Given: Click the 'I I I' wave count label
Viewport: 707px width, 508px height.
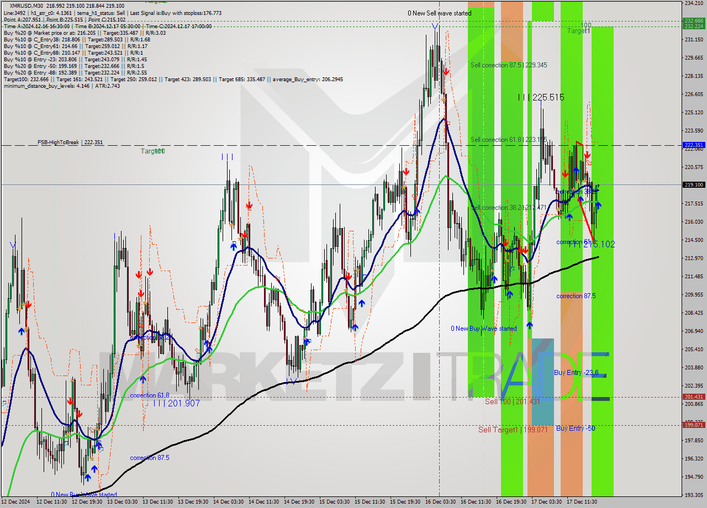Looking at the screenshot, I should tap(227, 157).
